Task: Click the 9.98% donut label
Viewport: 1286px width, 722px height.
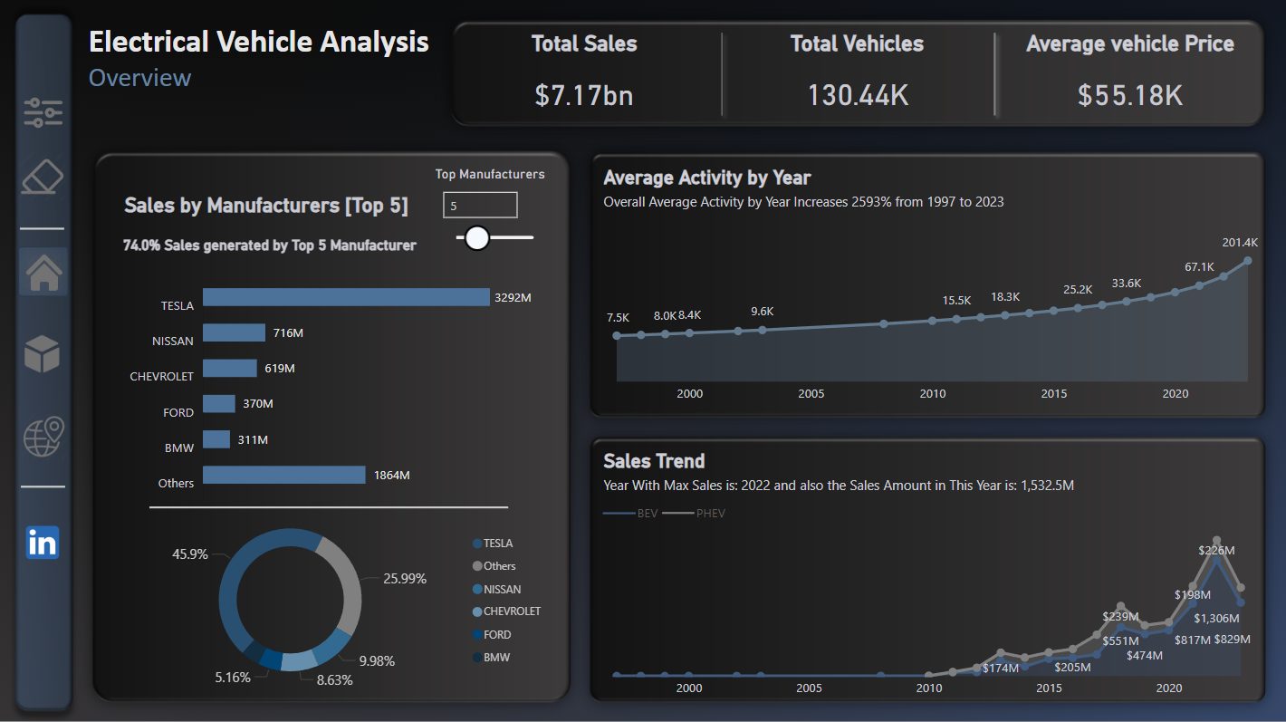Action: coord(377,661)
